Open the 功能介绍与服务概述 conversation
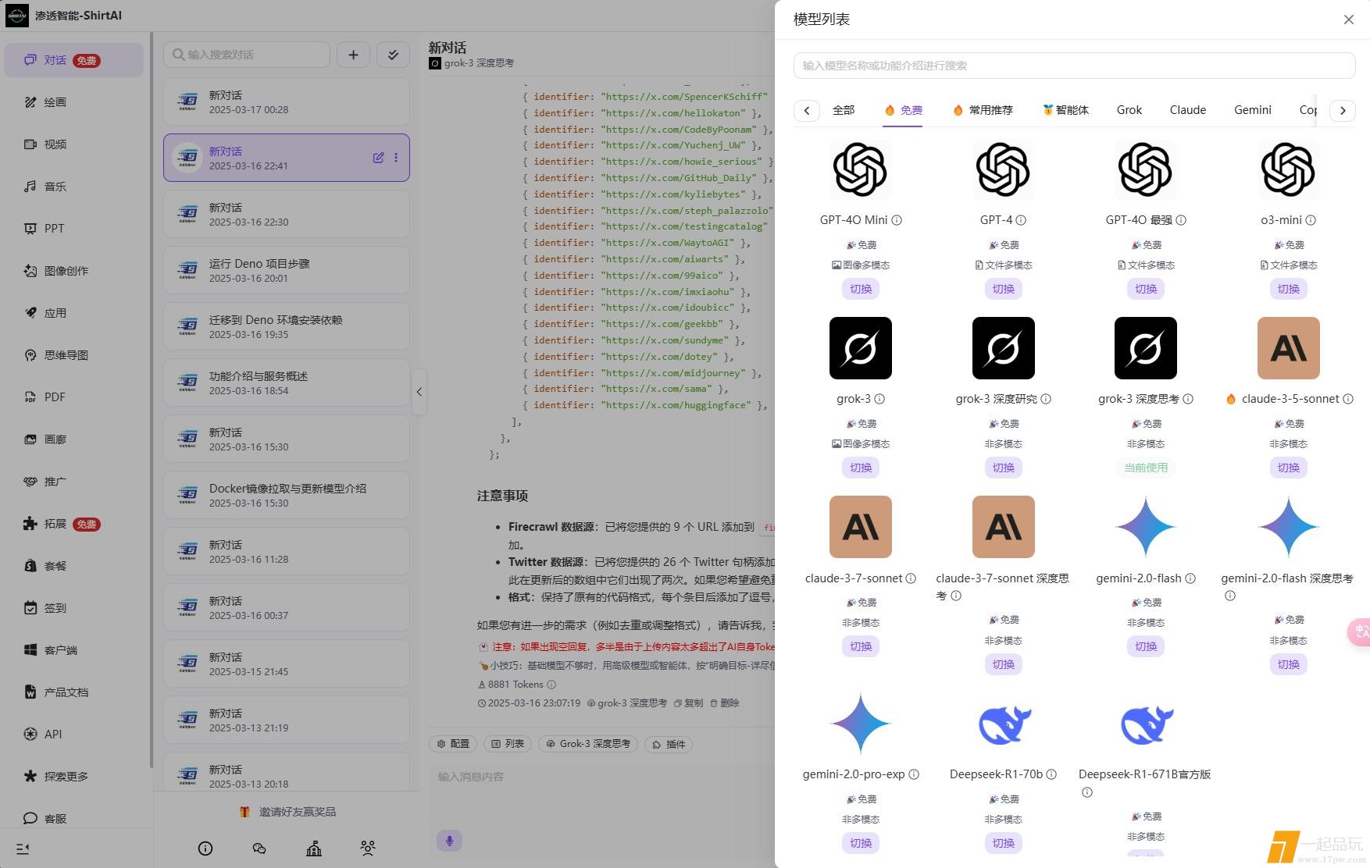1370x868 pixels. (287, 382)
